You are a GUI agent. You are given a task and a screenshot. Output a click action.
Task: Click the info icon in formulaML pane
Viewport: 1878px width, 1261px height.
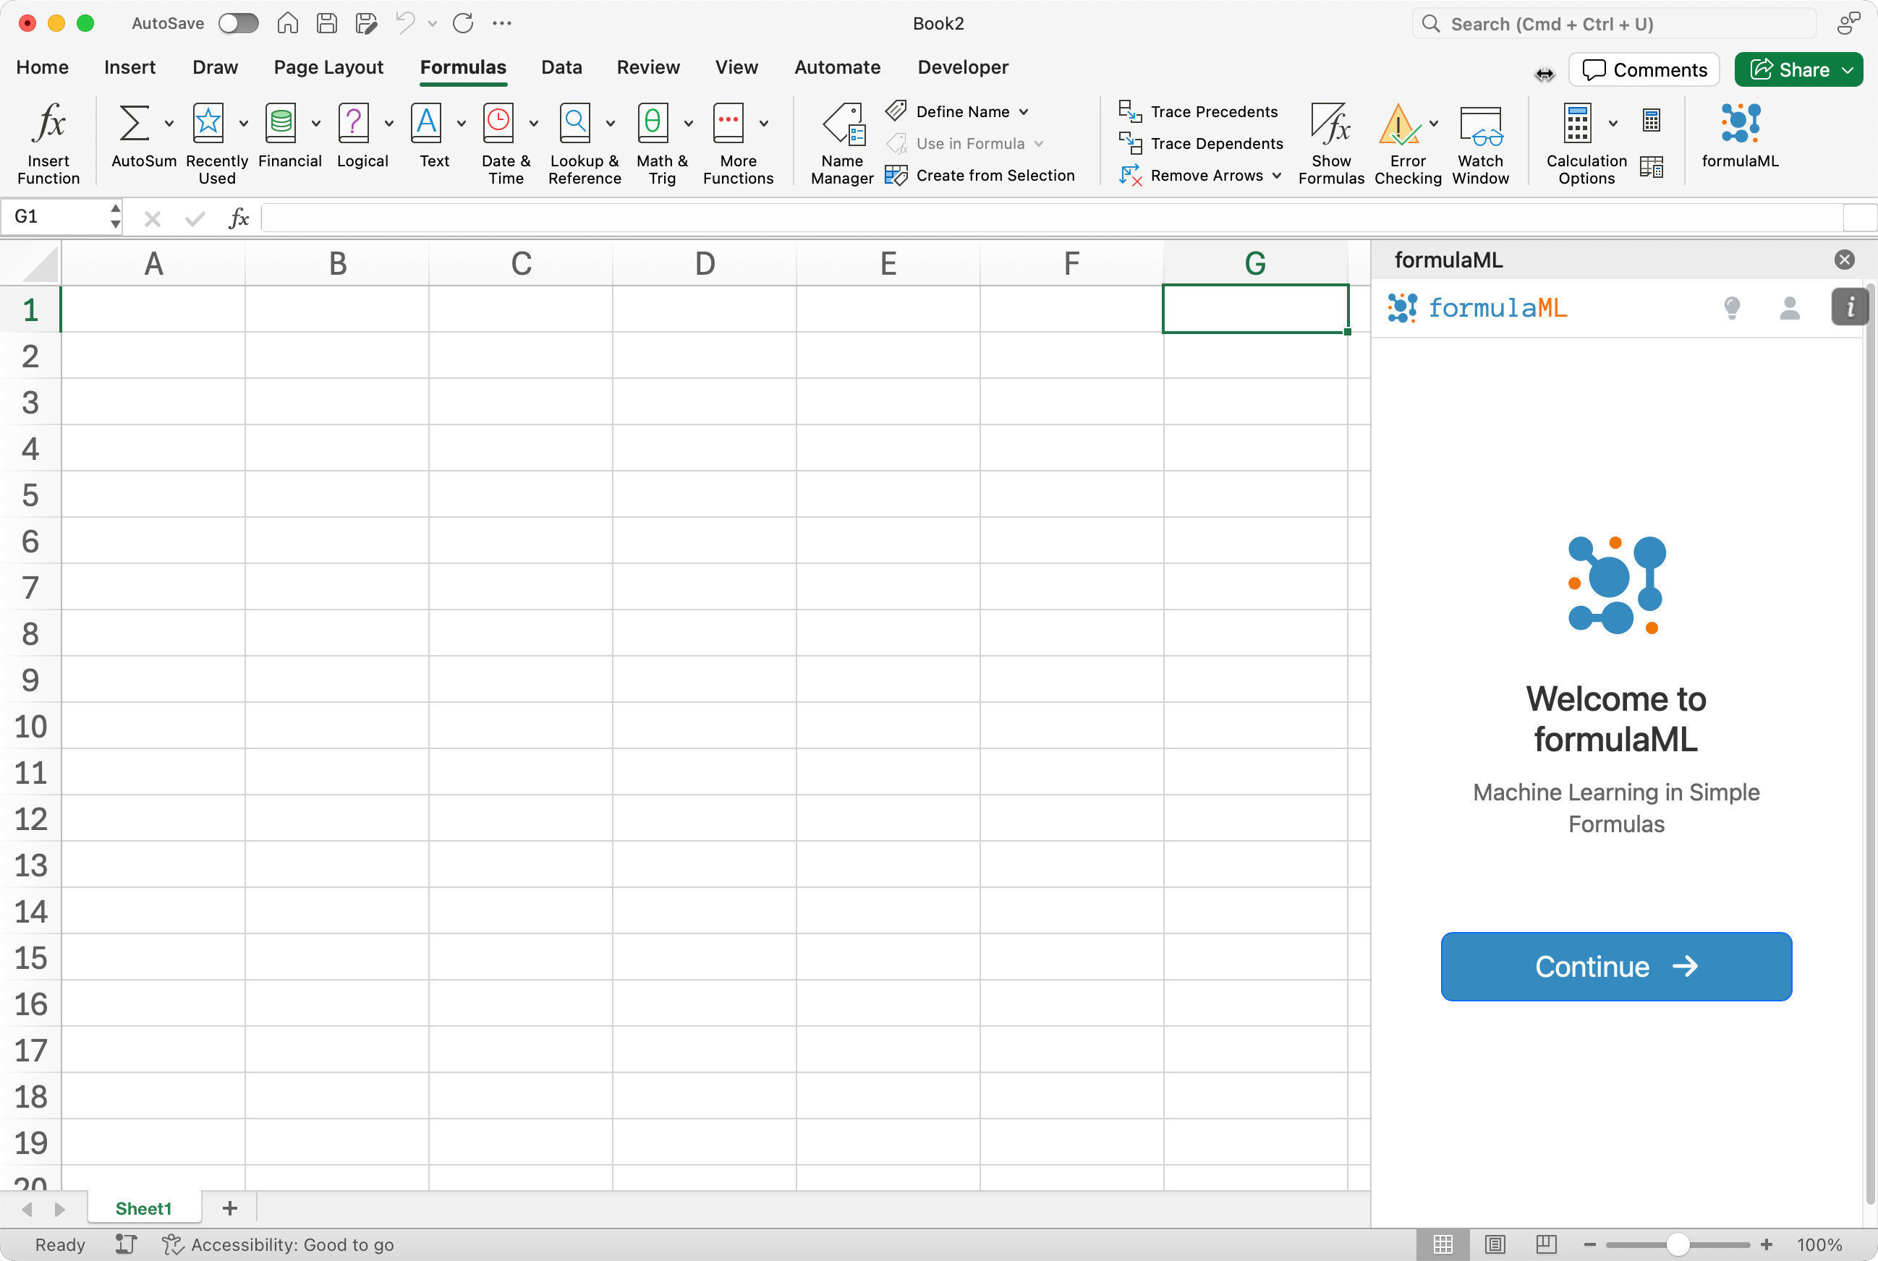tap(1849, 307)
